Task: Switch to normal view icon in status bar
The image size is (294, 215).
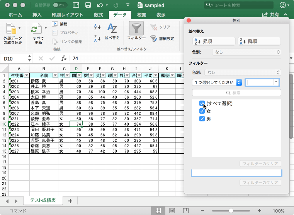Action: pos(158,211)
